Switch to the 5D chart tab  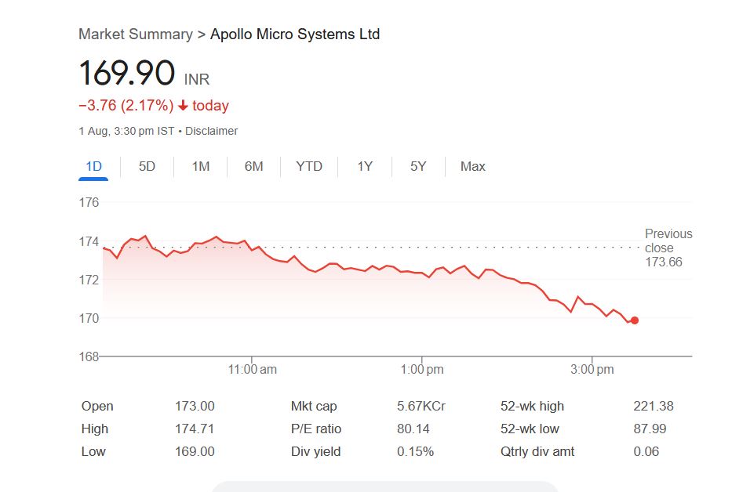click(147, 166)
